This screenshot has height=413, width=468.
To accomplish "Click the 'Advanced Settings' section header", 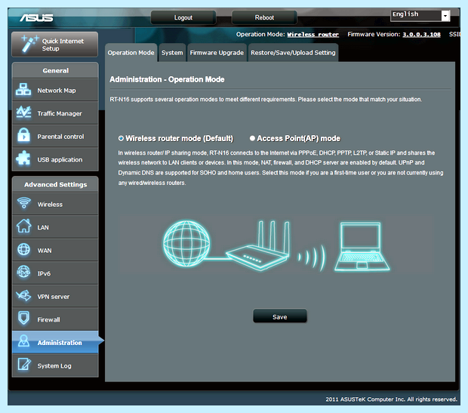I will click(x=56, y=184).
